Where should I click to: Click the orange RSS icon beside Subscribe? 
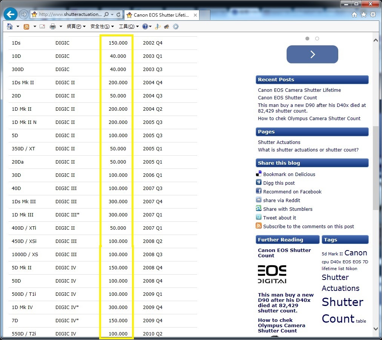click(259, 226)
